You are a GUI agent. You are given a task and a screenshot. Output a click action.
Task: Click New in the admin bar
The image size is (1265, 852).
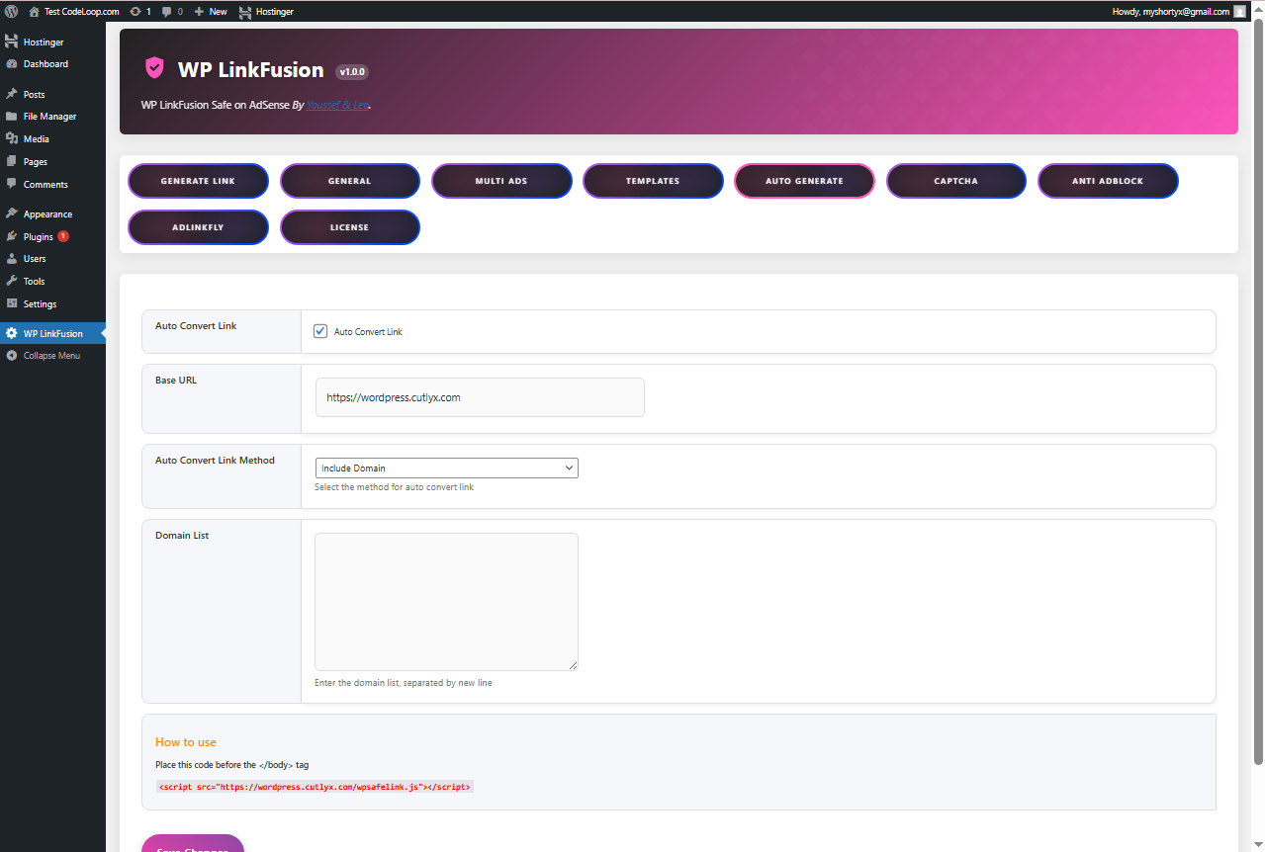(x=211, y=12)
